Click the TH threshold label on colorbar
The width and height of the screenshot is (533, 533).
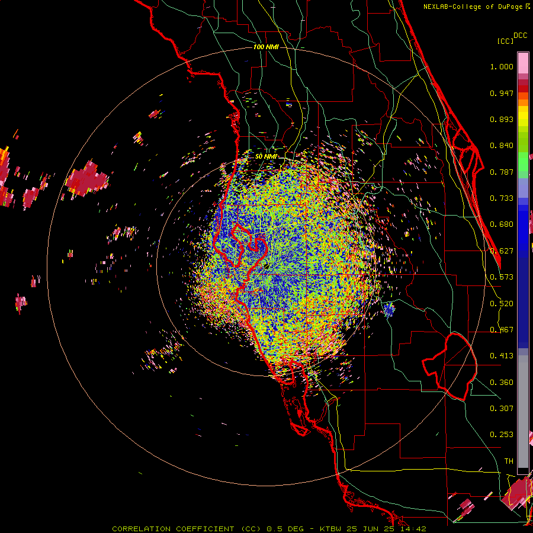509,461
